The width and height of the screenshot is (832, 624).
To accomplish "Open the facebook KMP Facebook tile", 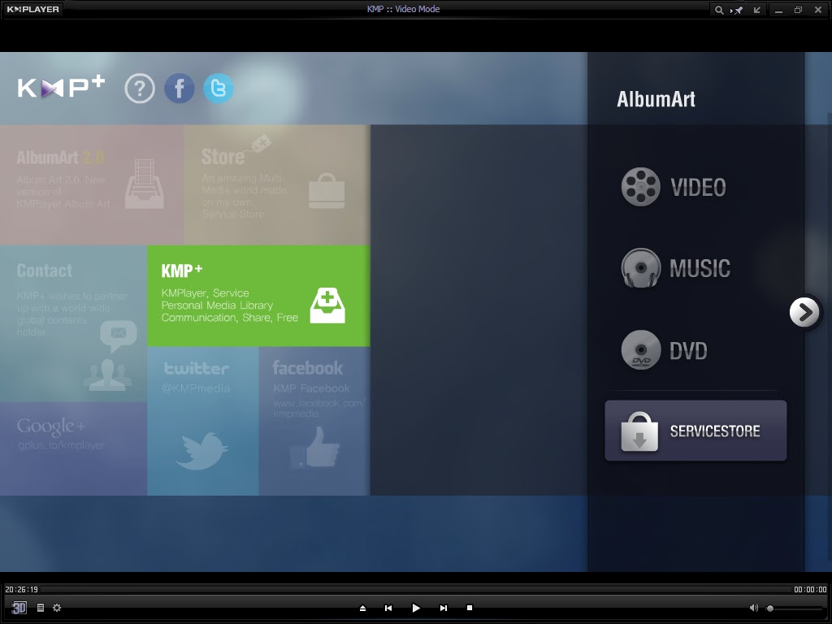I will coord(314,421).
